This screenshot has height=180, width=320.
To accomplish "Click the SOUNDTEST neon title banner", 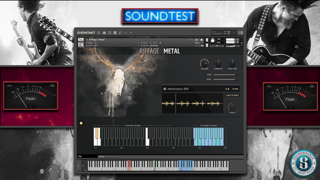I will click(x=160, y=16).
